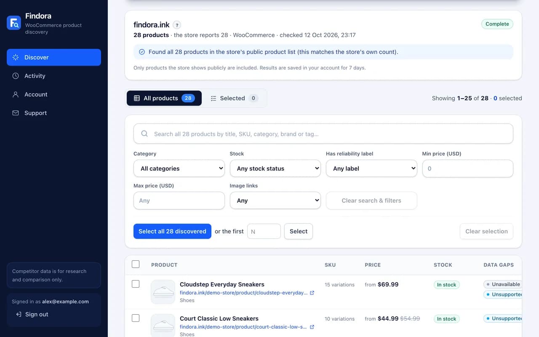Open the Stock status dropdown
539x337 pixels.
[275, 168]
